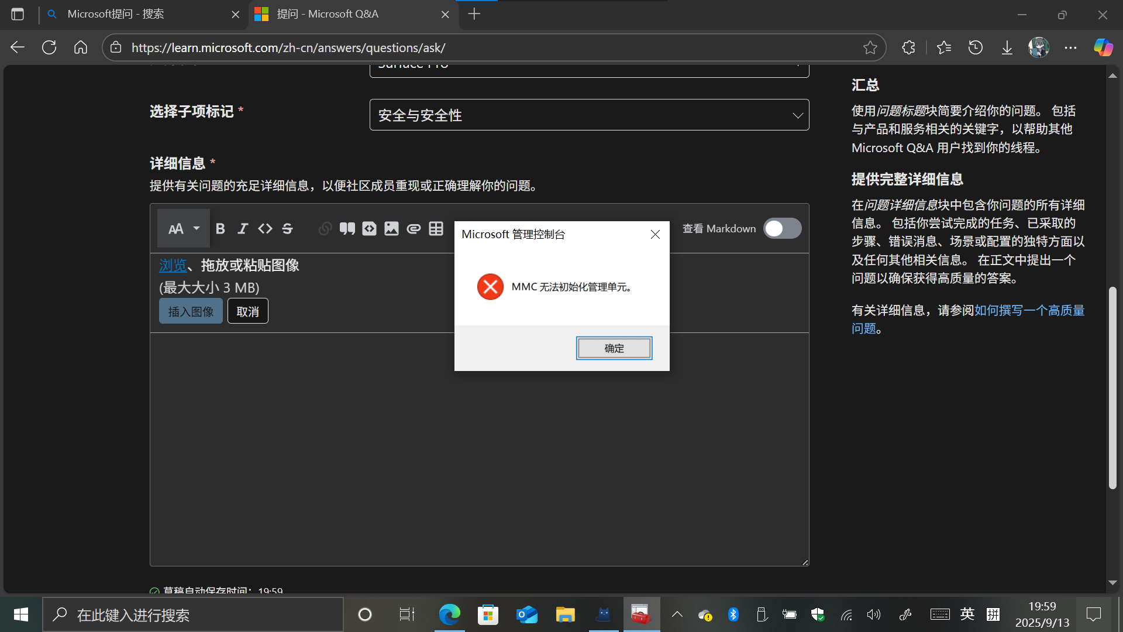The width and height of the screenshot is (1123, 632).
Task: Click the 取消 button
Action: click(x=248, y=311)
